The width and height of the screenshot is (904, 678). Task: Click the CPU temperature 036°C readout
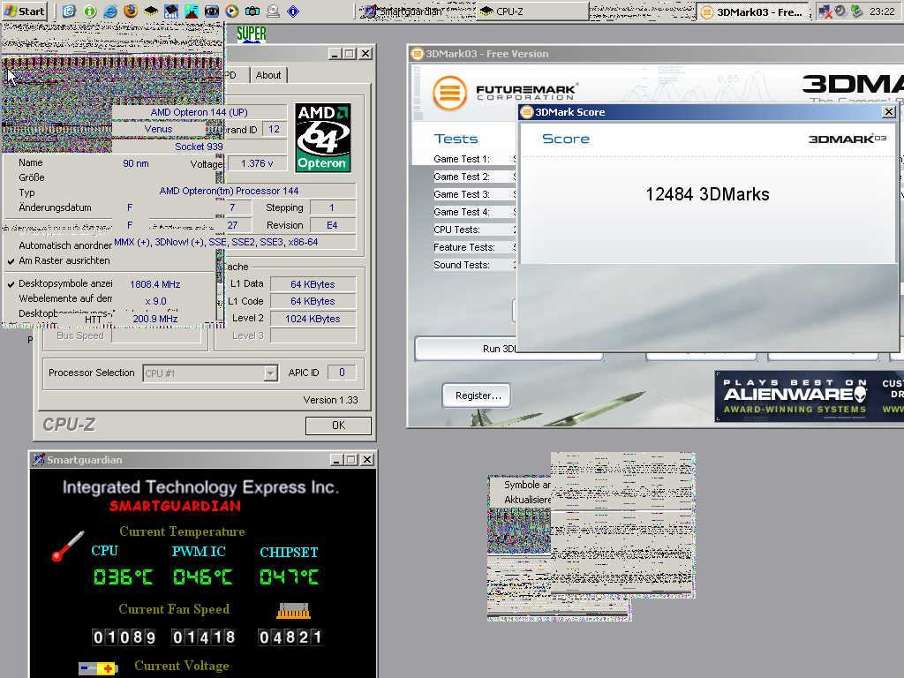pyautogui.click(x=123, y=576)
